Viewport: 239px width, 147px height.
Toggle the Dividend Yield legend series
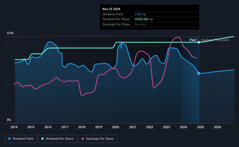pyautogui.click(x=21, y=139)
